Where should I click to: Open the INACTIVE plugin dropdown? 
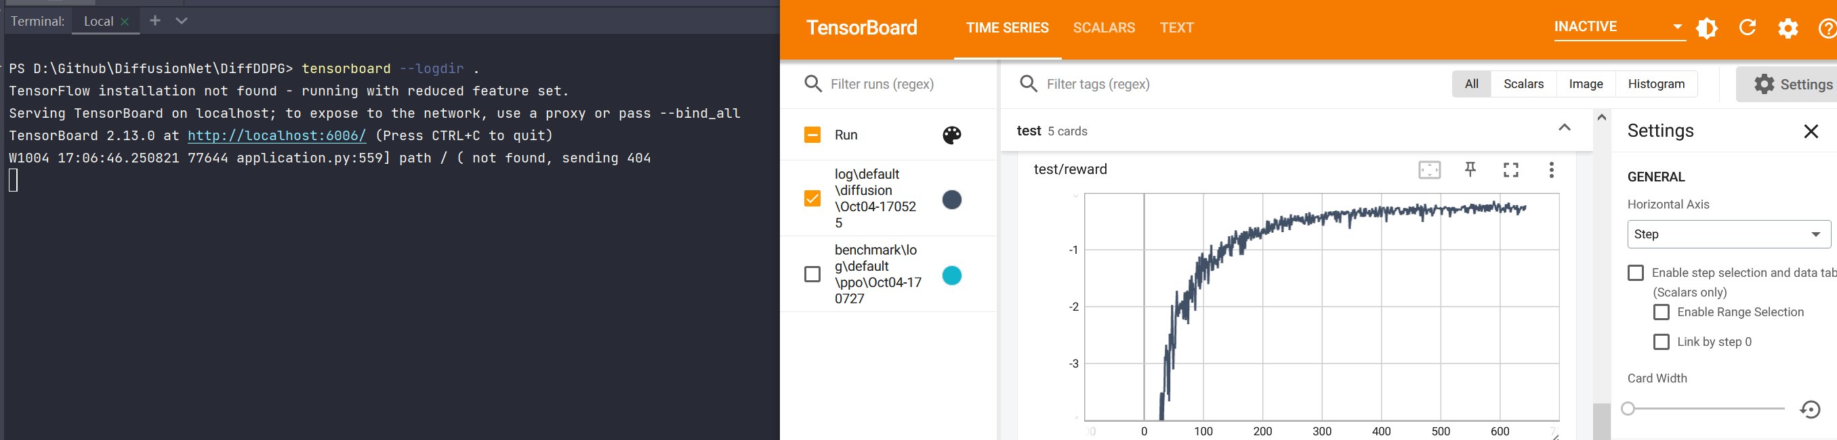tap(1619, 27)
